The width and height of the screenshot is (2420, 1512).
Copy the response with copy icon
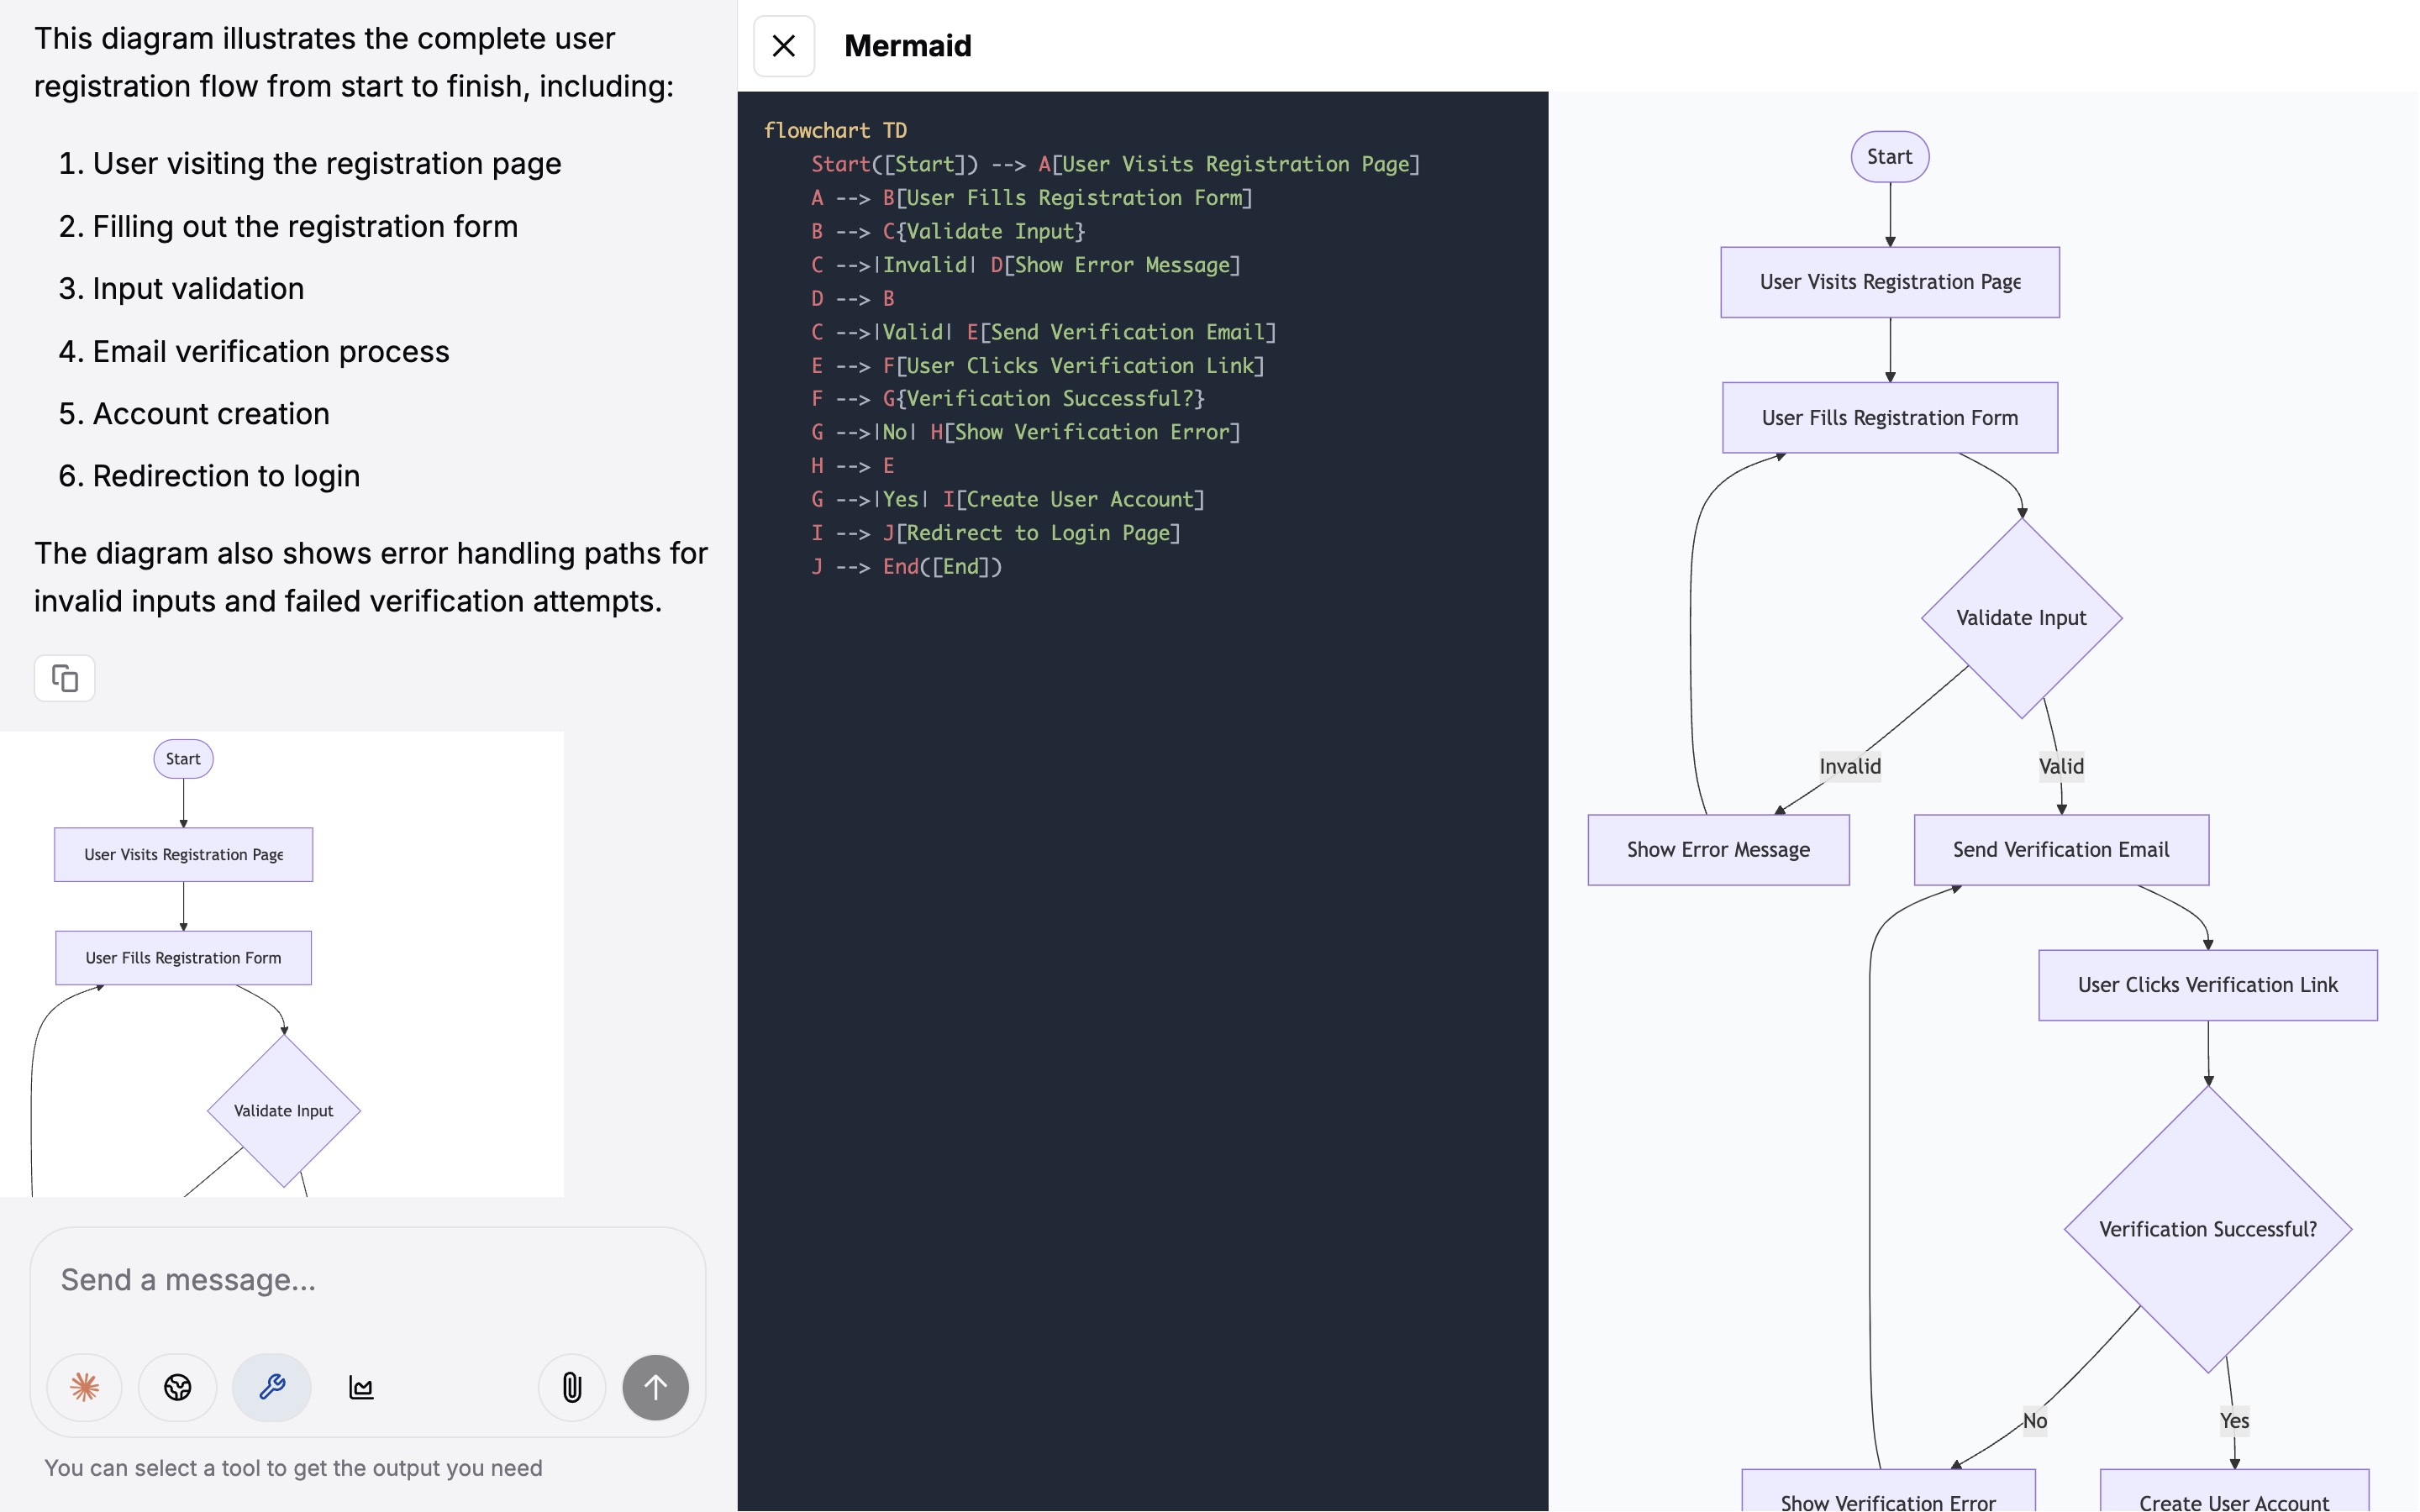click(x=65, y=679)
